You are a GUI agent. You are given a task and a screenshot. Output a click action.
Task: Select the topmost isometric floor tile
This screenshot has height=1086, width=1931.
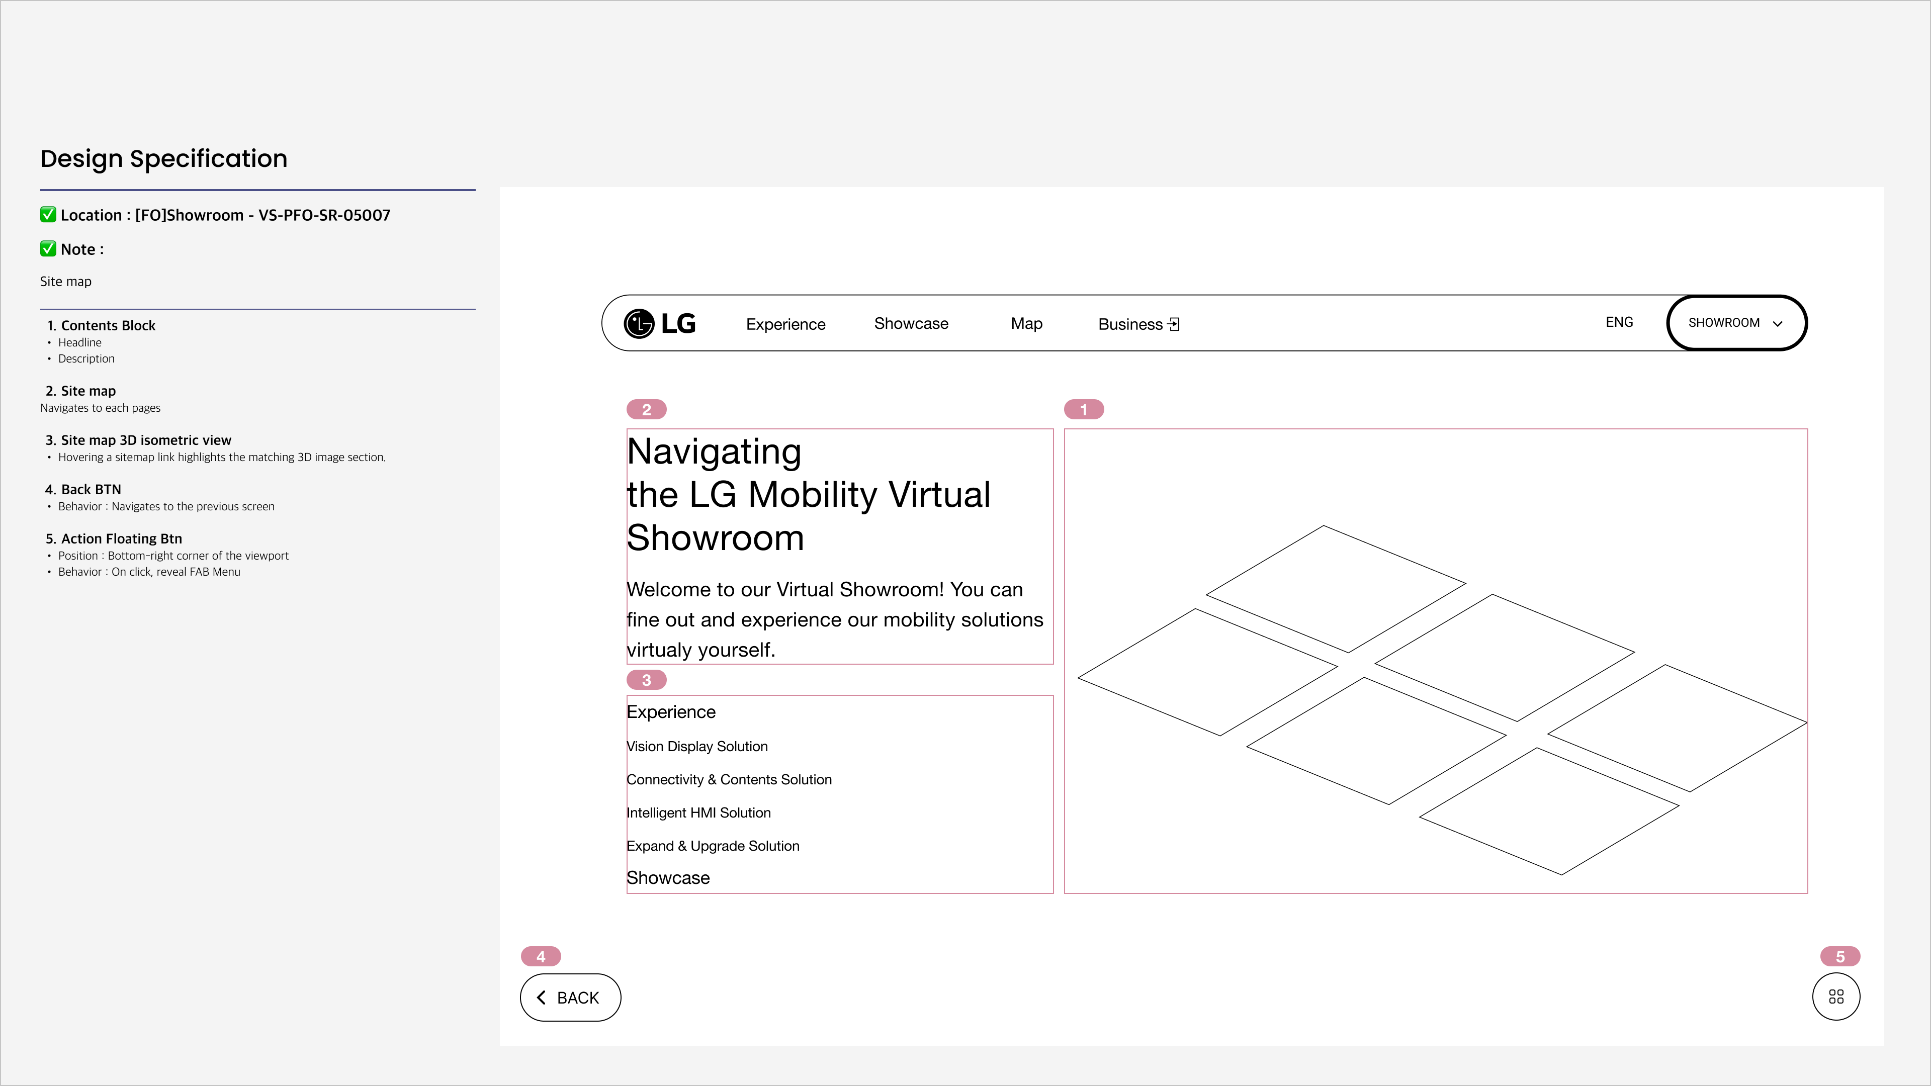click(x=1335, y=589)
